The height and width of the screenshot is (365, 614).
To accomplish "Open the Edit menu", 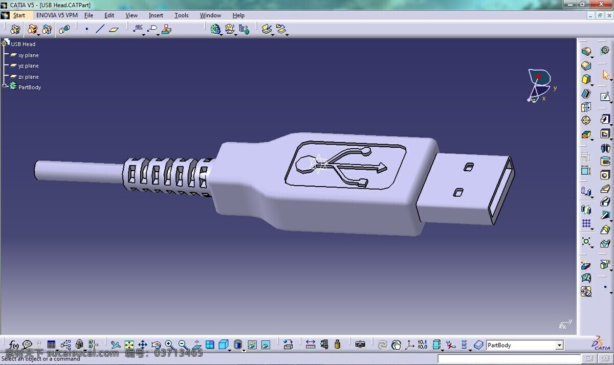I will [109, 15].
